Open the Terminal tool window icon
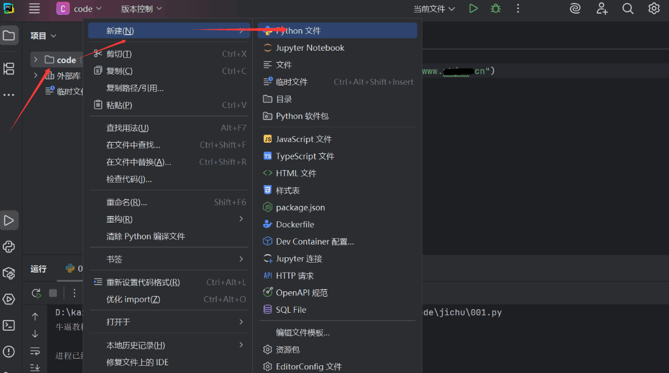 tap(9, 326)
